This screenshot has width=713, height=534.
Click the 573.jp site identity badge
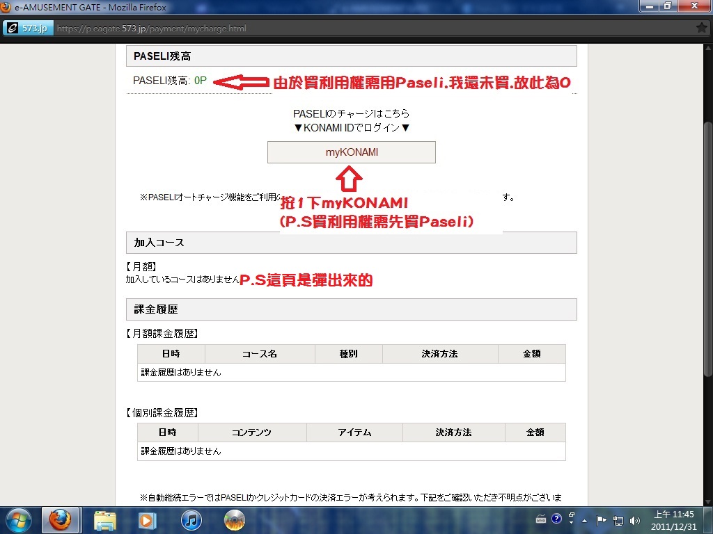(x=26, y=29)
